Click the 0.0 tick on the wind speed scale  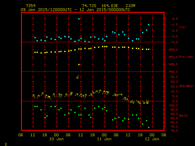point(175,101)
